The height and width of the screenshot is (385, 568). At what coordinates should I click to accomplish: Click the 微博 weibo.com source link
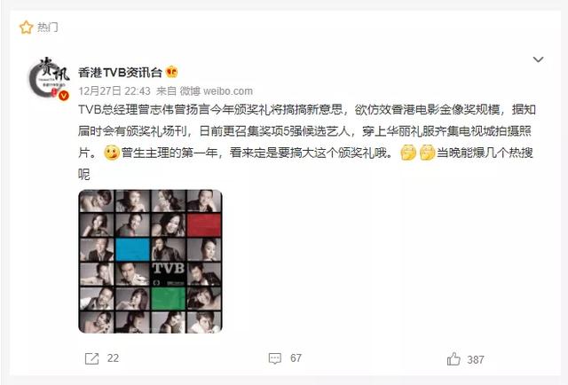click(x=217, y=90)
